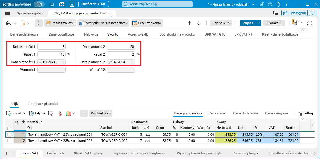320x159 pixels.
Task: Click the Rabat 2 percent field
Action: (x=121, y=54)
